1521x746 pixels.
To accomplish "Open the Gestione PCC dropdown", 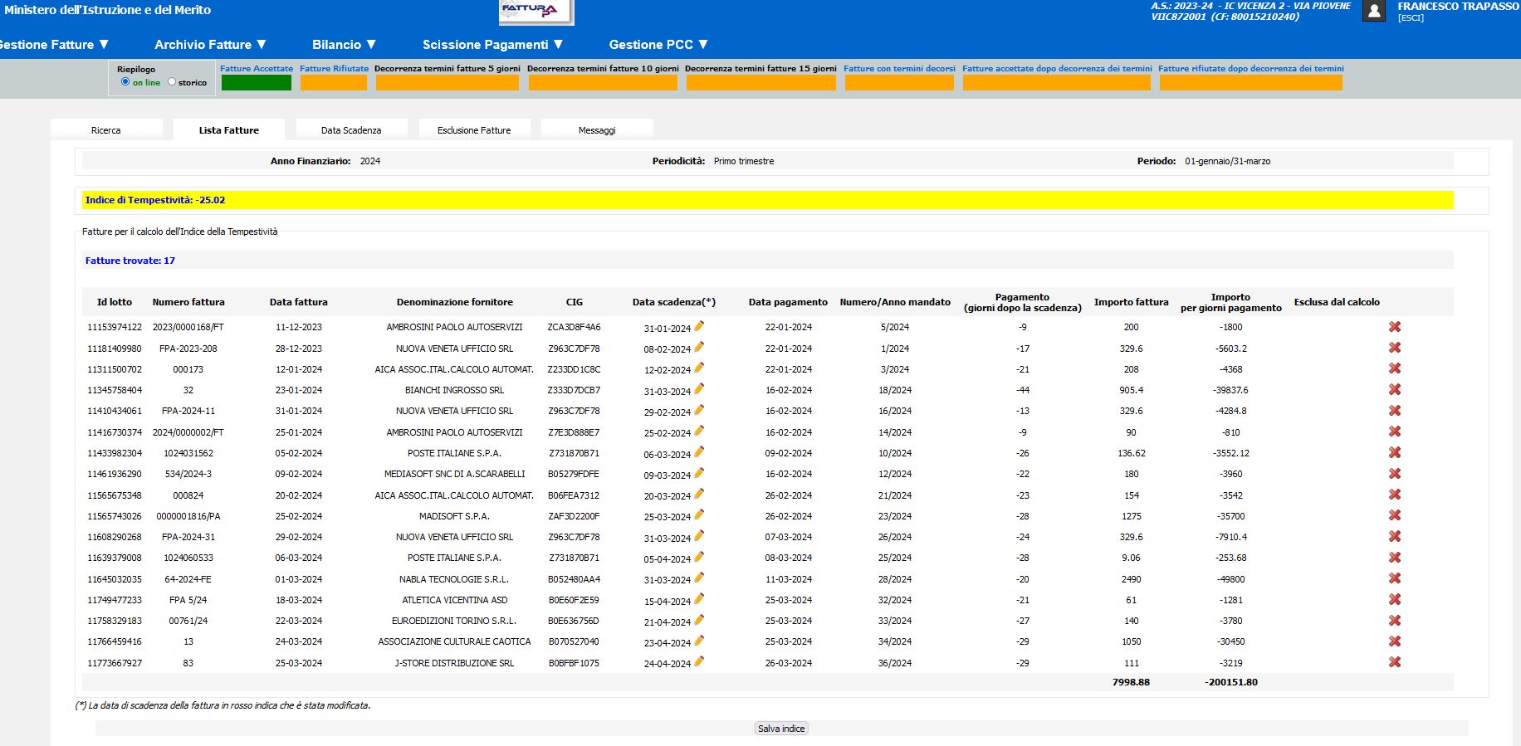I will (x=658, y=45).
